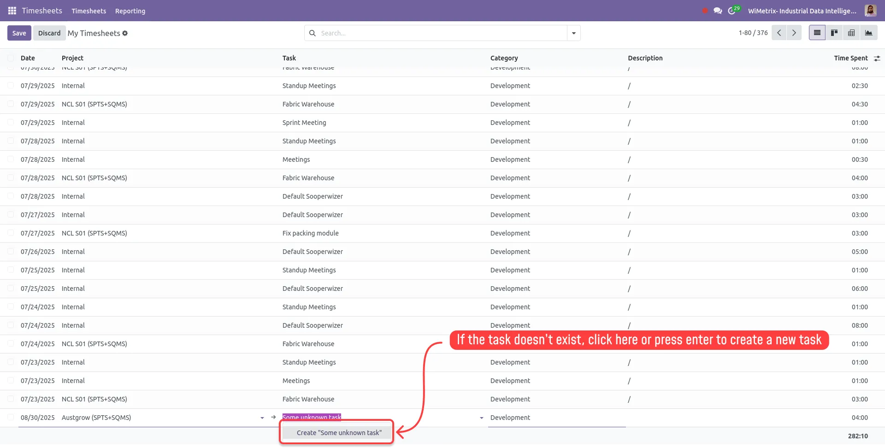Click the Discard button
This screenshot has width=885, height=448.
pyautogui.click(x=49, y=33)
